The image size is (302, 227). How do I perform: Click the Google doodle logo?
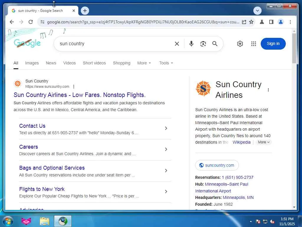[x=27, y=43]
